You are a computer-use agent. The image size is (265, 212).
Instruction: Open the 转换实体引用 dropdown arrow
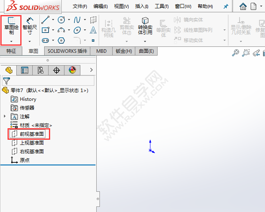145,42
